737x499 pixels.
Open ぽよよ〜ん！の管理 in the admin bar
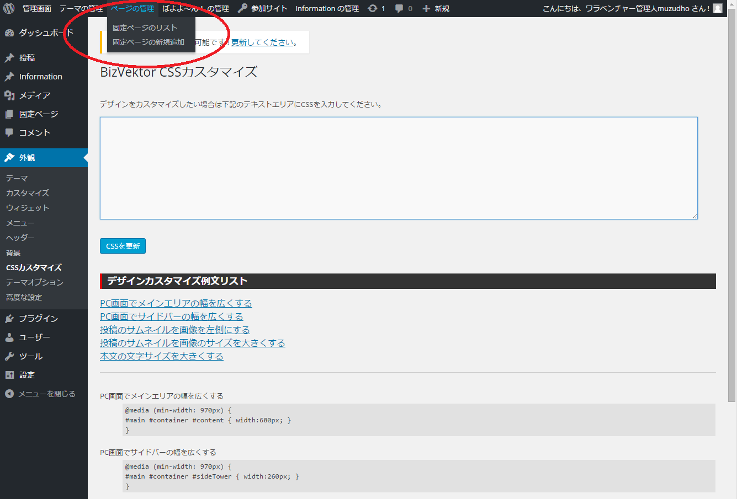pos(195,8)
